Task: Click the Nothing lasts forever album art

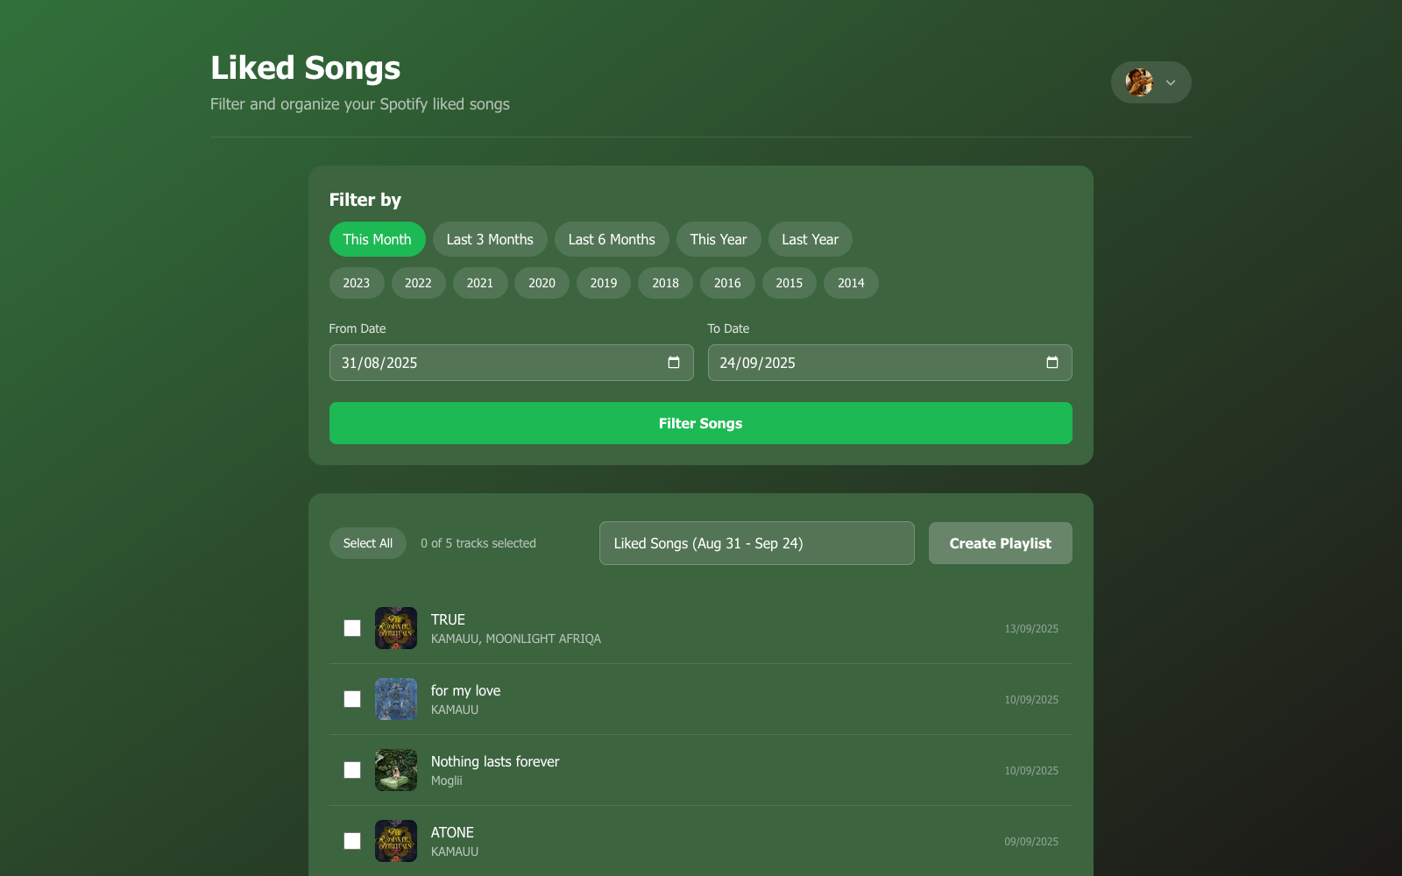Action: pyautogui.click(x=396, y=770)
